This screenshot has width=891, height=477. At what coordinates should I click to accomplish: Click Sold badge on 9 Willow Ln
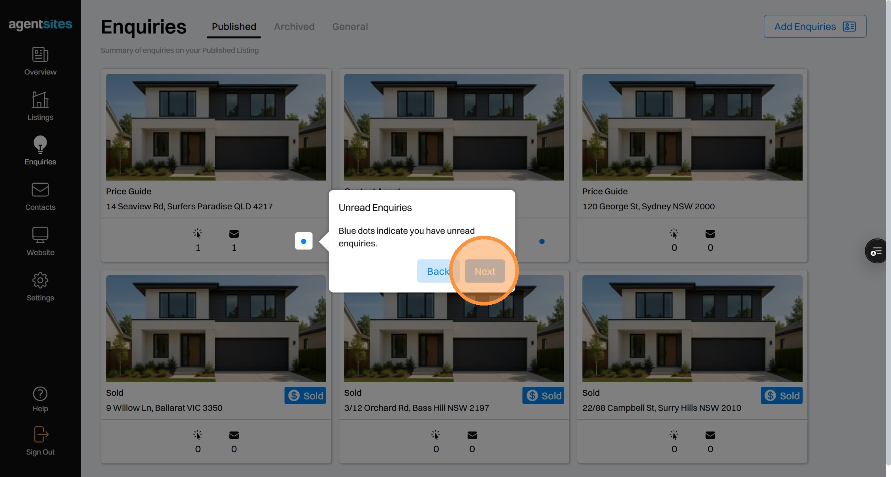[305, 395]
